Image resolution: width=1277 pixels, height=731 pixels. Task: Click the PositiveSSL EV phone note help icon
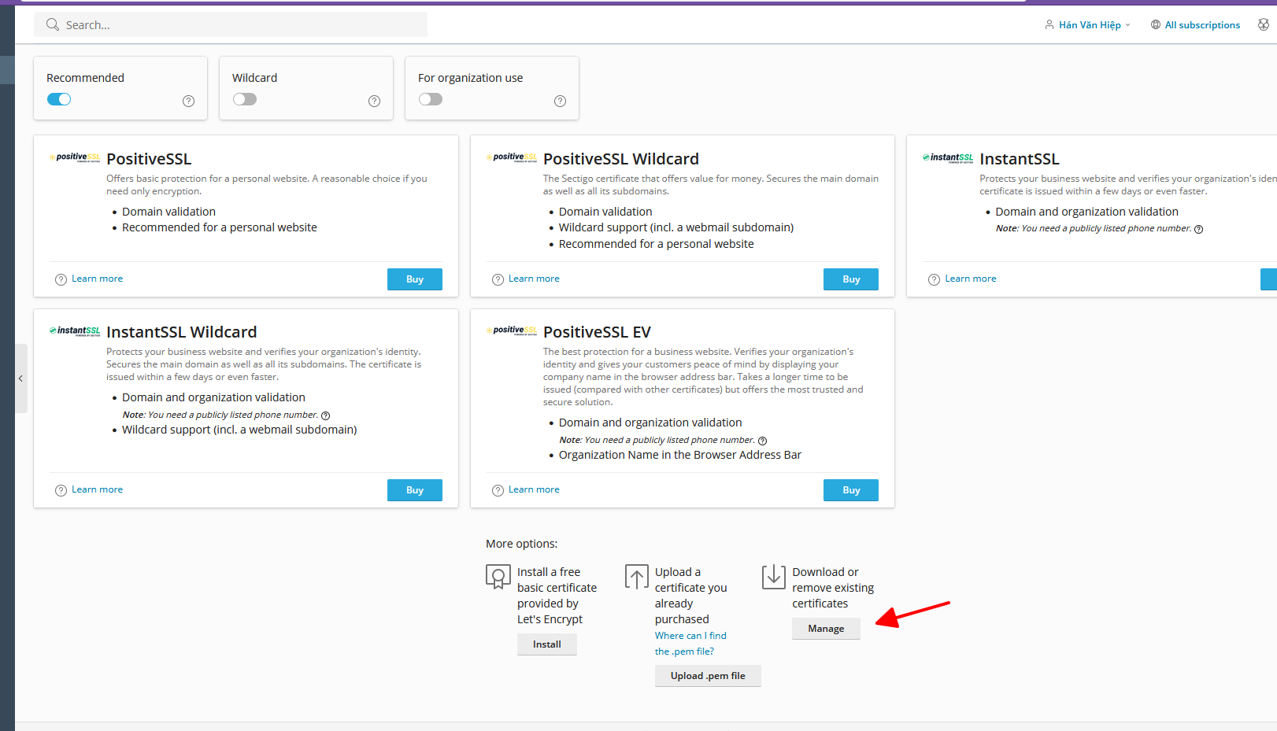point(762,441)
